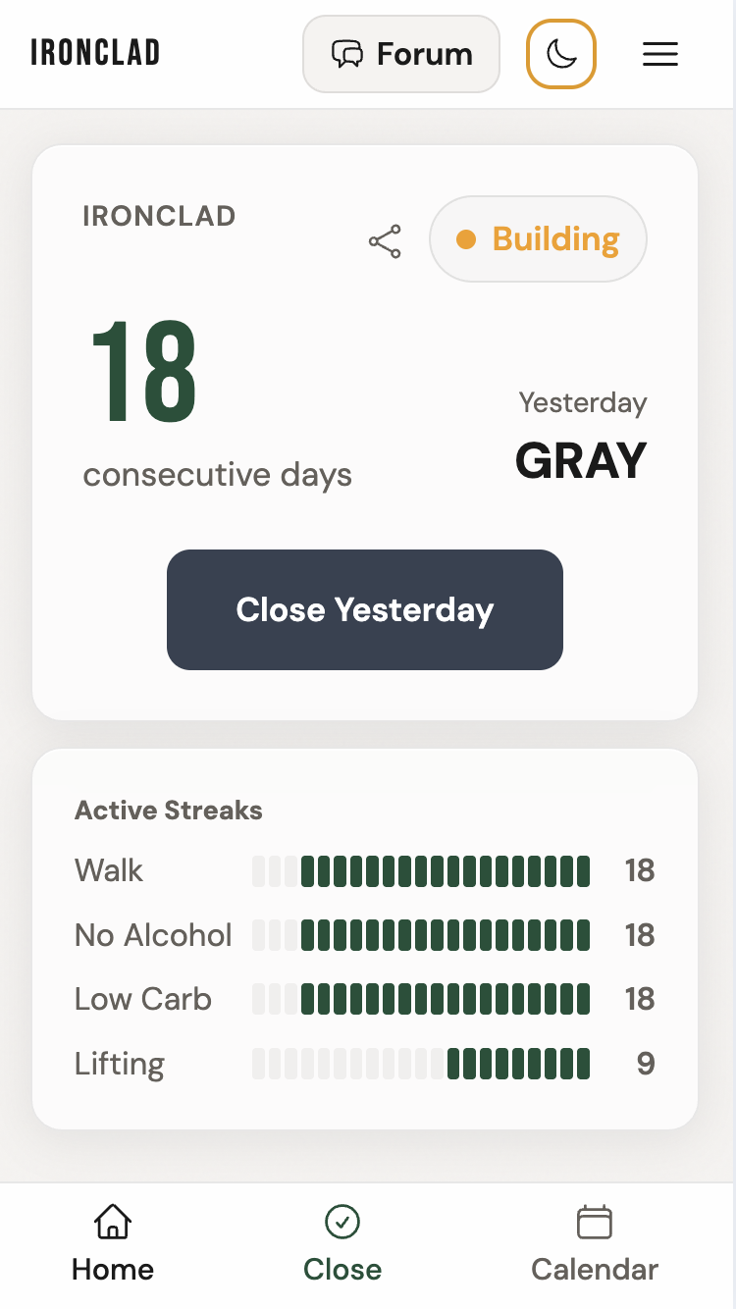Click the Close checkmark circle icon
The width and height of the screenshot is (736, 1309).
pos(342,1223)
